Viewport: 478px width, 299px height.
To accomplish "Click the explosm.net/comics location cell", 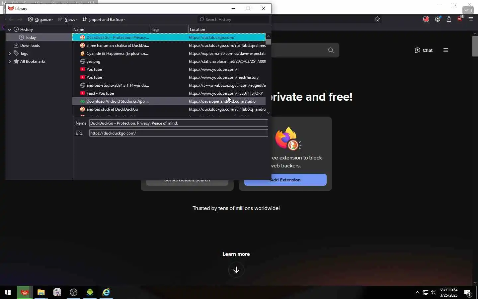I will coord(227,53).
